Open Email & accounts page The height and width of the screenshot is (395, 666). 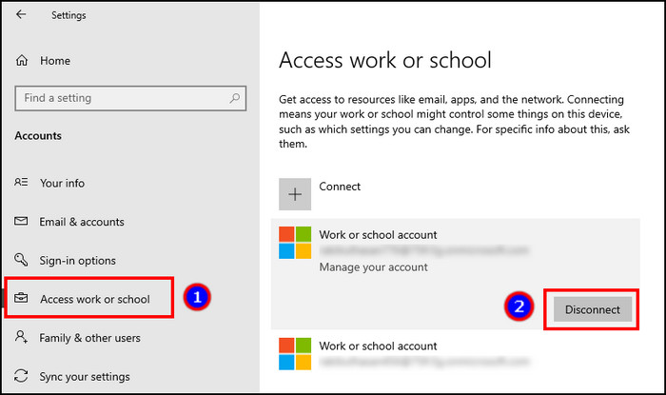coord(82,222)
